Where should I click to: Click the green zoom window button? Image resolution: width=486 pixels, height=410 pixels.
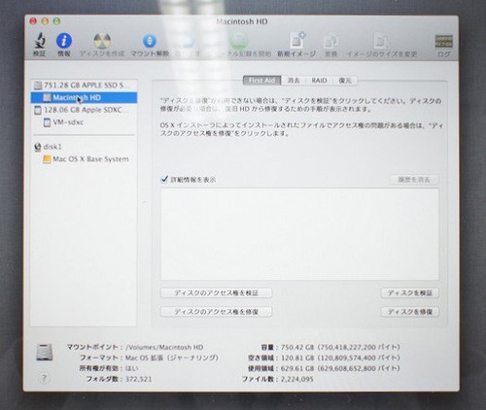pos(56,21)
